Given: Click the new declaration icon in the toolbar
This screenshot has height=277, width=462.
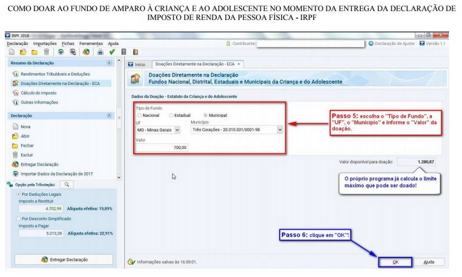Looking at the screenshot, I should pos(12,52).
